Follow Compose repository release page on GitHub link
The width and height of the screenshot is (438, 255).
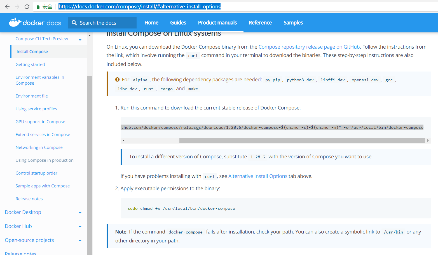309,47
